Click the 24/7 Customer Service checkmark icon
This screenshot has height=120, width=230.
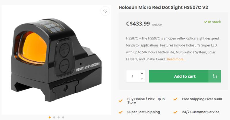click(x=175, y=112)
